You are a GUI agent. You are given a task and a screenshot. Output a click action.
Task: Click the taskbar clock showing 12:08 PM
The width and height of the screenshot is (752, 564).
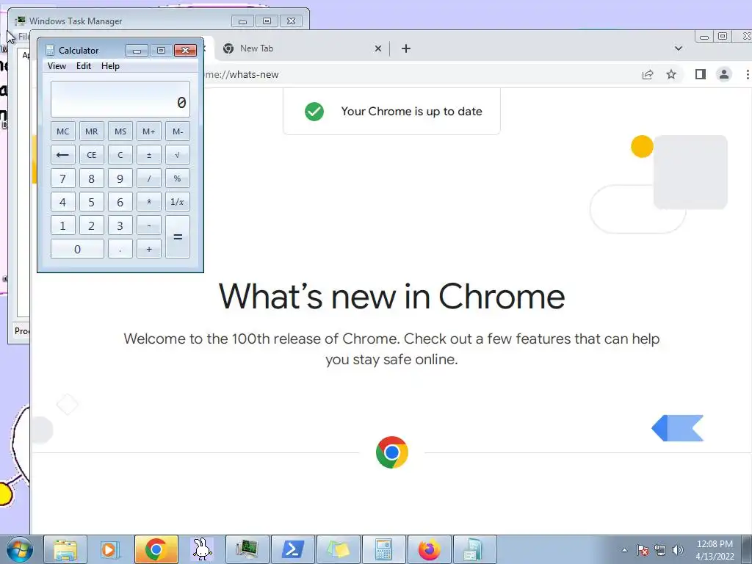715,549
